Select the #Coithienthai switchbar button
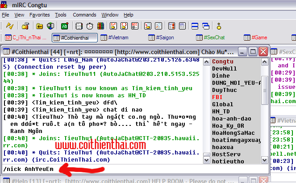This screenshot has height=183, width=296. pos(75,38)
